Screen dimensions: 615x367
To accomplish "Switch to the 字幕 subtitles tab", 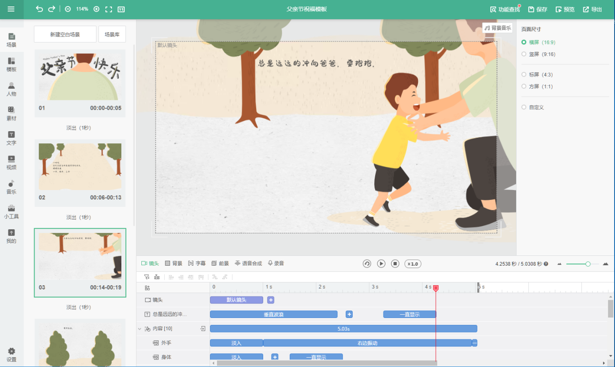I will pos(197,263).
